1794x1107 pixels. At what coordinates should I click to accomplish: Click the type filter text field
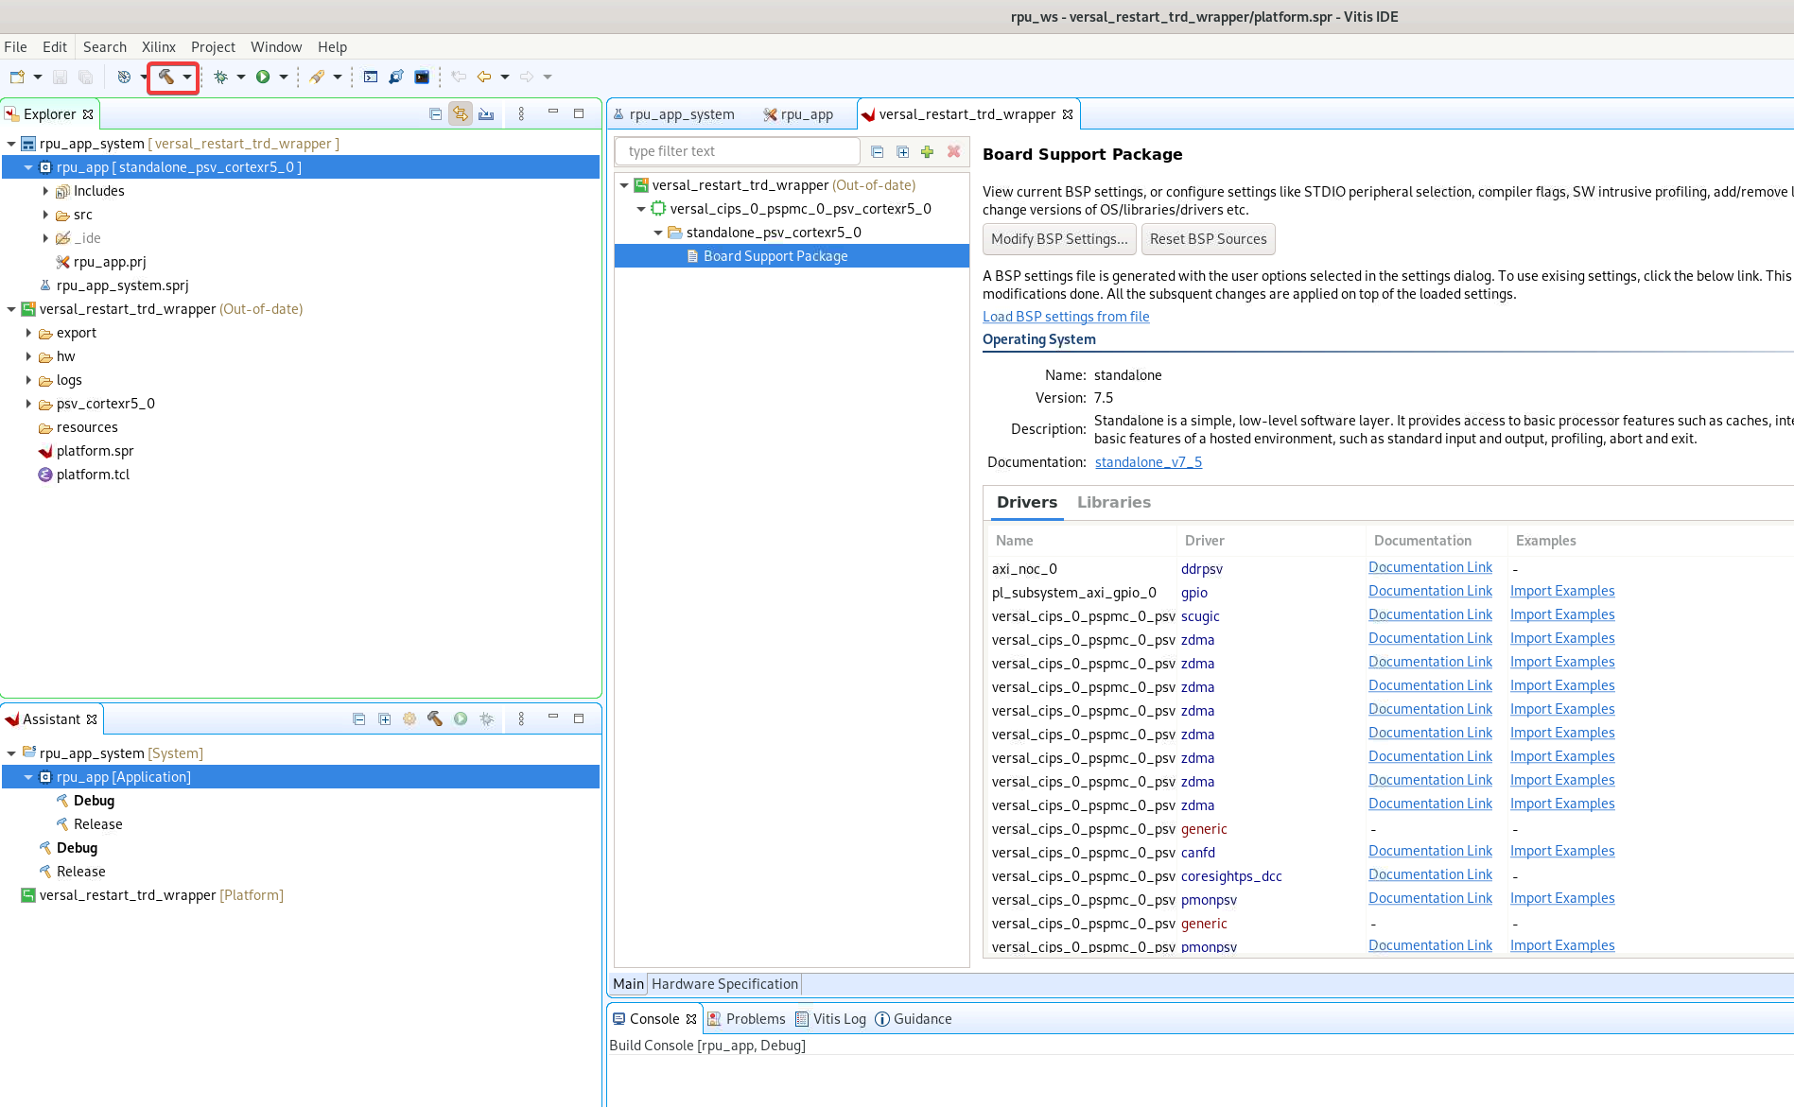[x=738, y=151]
